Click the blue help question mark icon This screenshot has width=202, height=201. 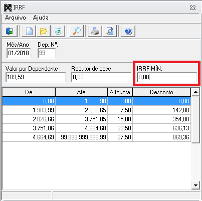click(x=128, y=31)
